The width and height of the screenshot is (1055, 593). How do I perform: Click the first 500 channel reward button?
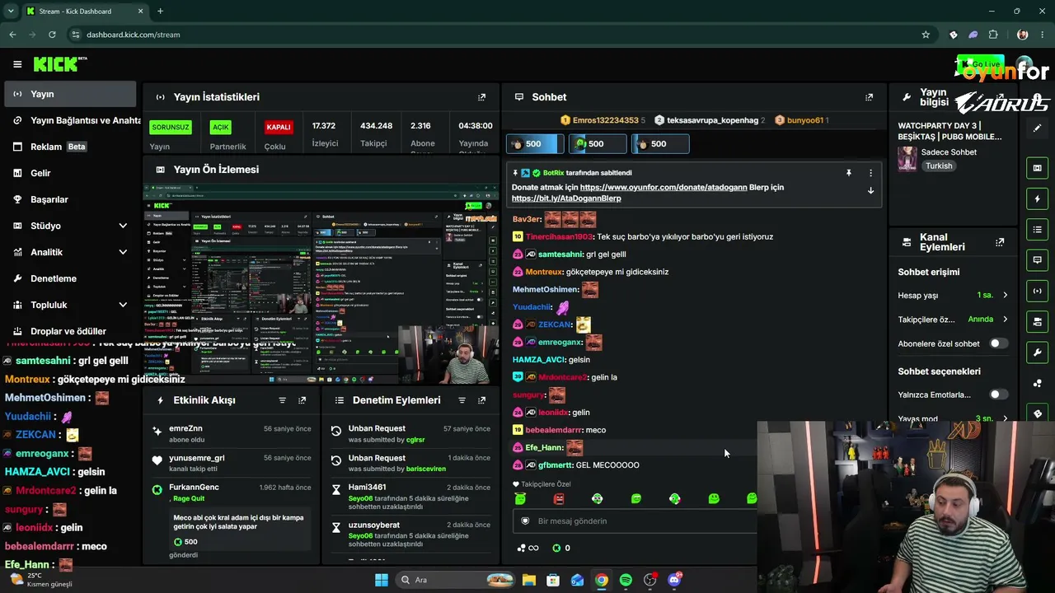[534, 144]
